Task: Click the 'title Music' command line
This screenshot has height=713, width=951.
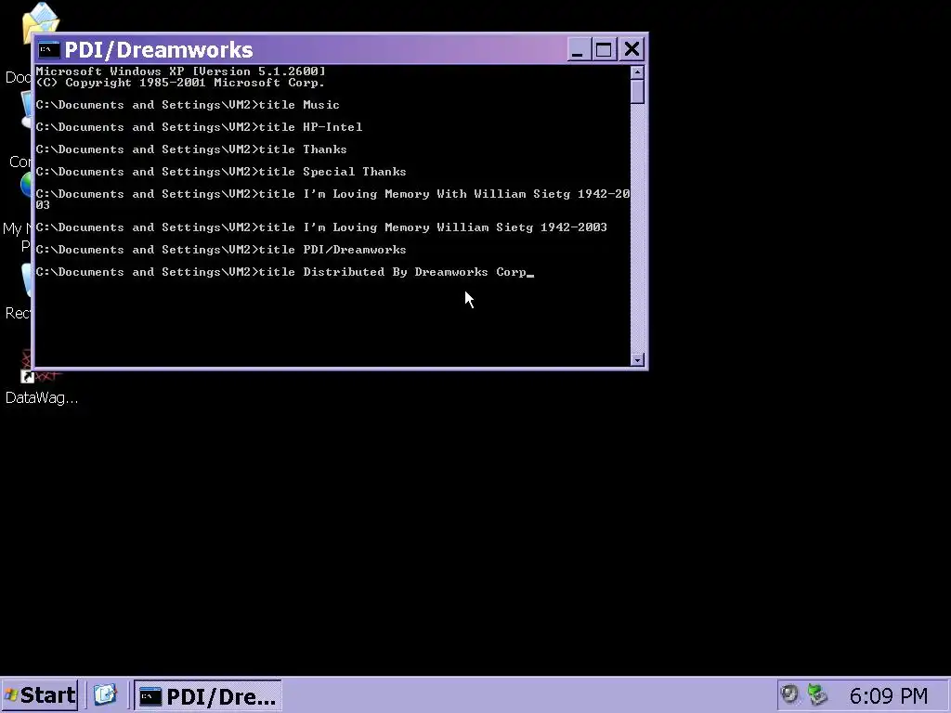Action: pos(188,105)
